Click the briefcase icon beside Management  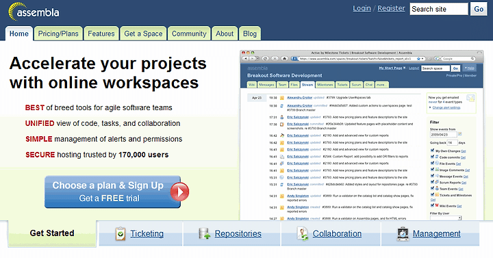(x=403, y=234)
